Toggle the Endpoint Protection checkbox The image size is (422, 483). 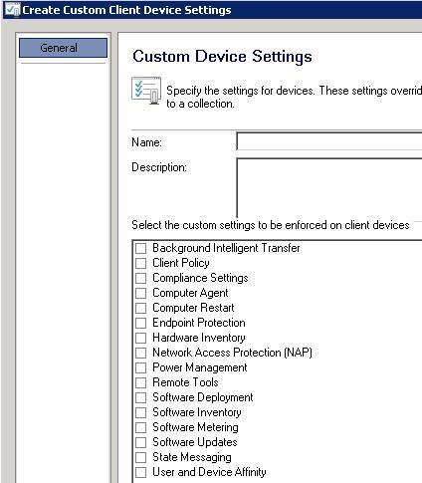coord(140,323)
